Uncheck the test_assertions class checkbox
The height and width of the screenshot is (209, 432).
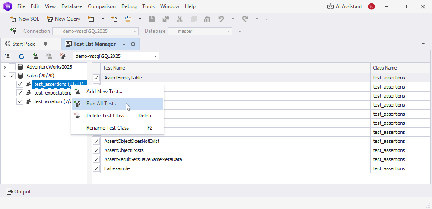click(20, 84)
